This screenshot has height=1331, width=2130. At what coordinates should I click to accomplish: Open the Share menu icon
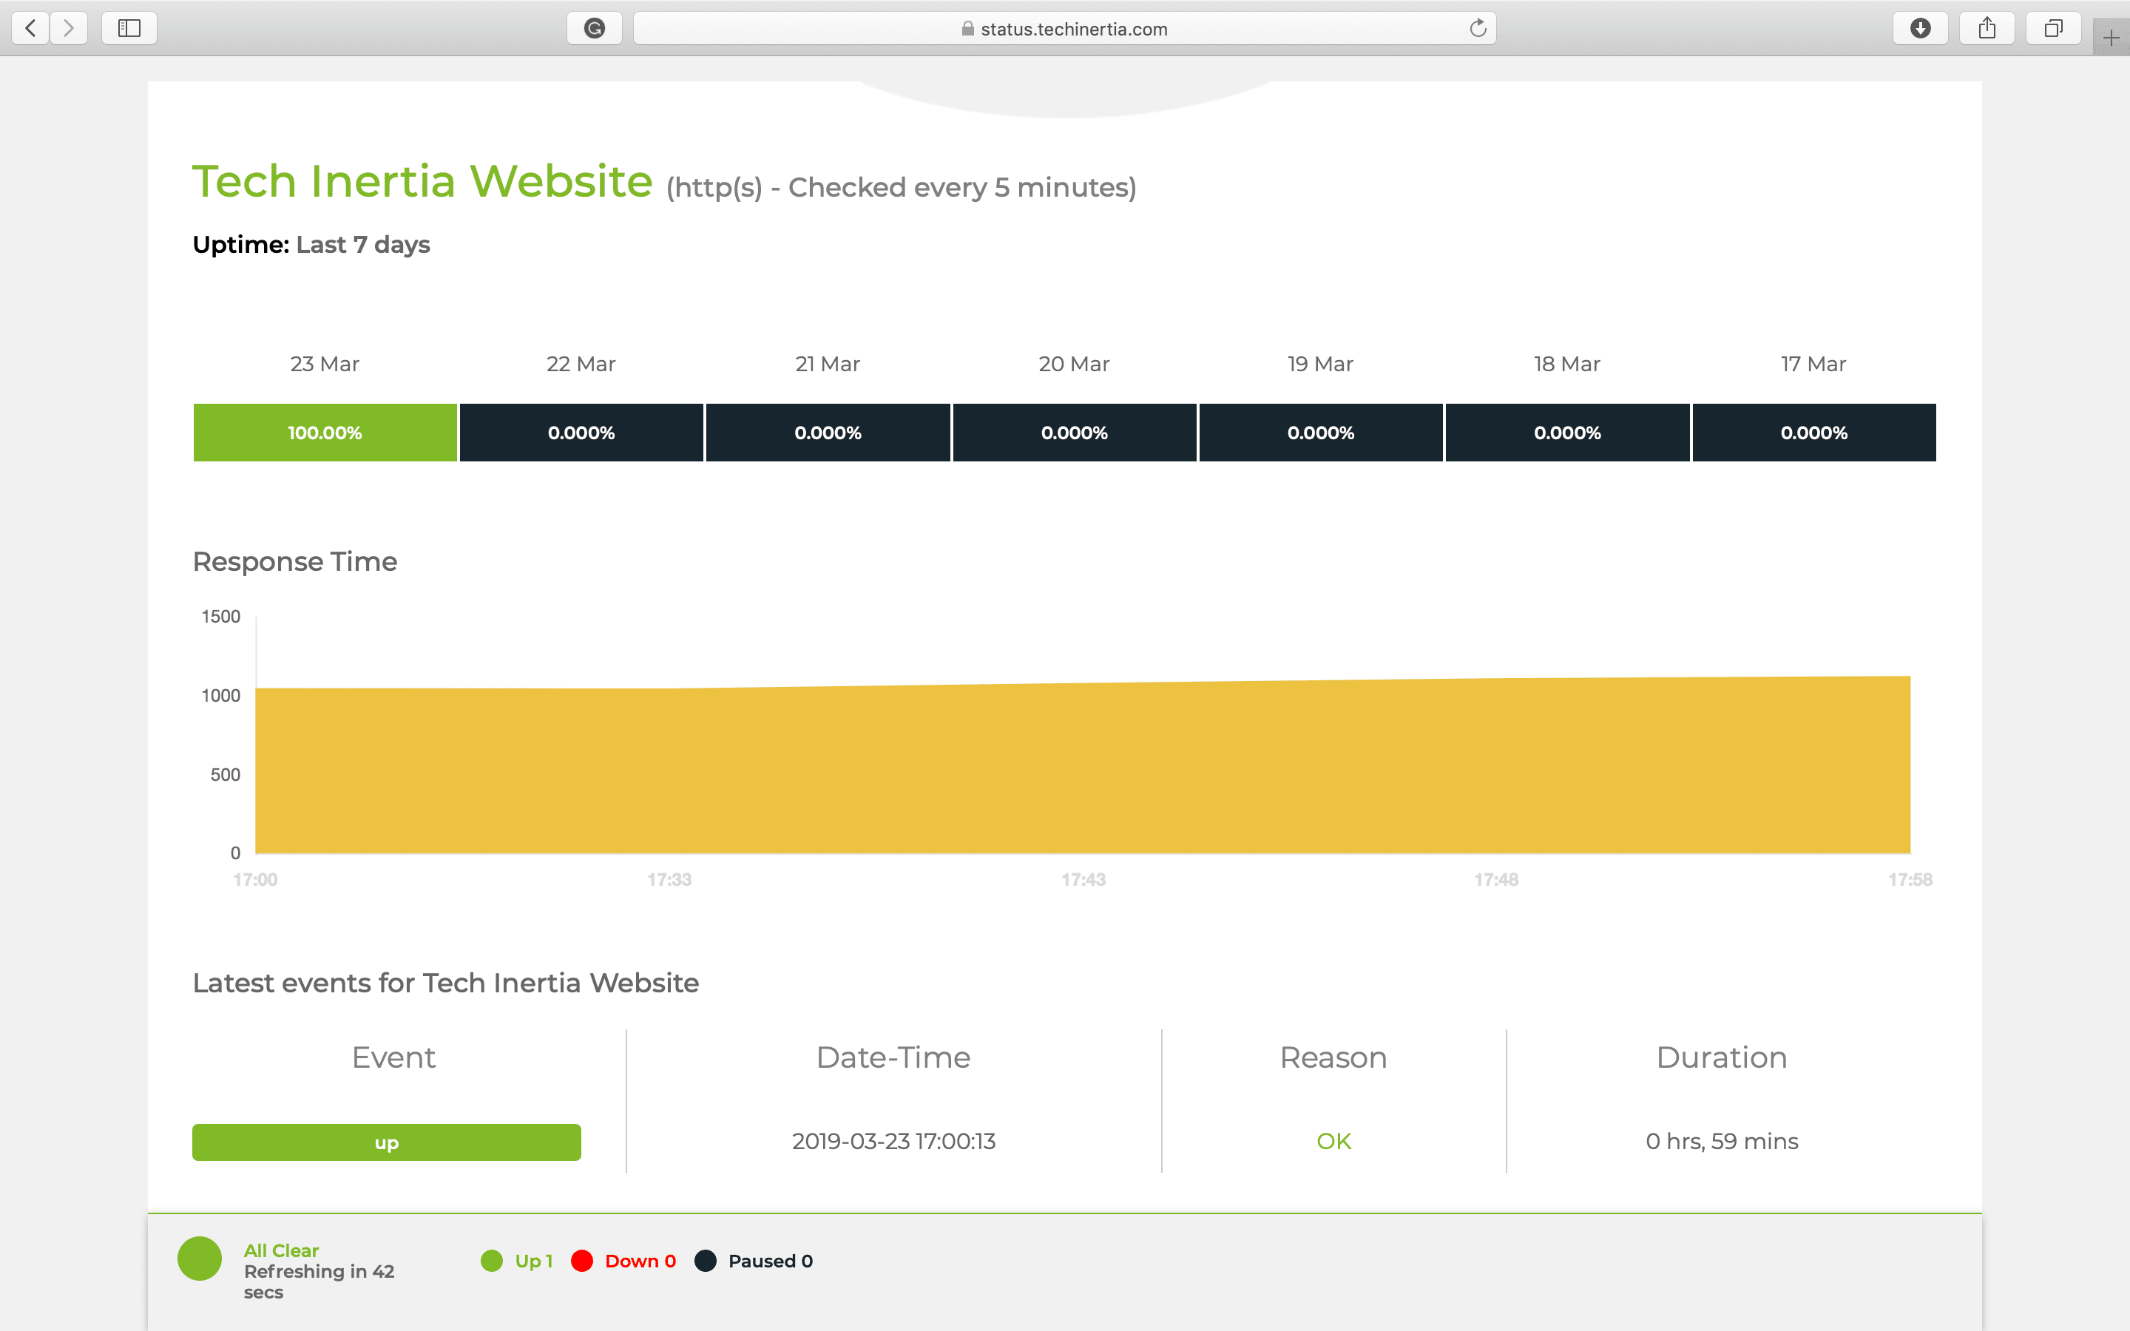tap(1987, 28)
